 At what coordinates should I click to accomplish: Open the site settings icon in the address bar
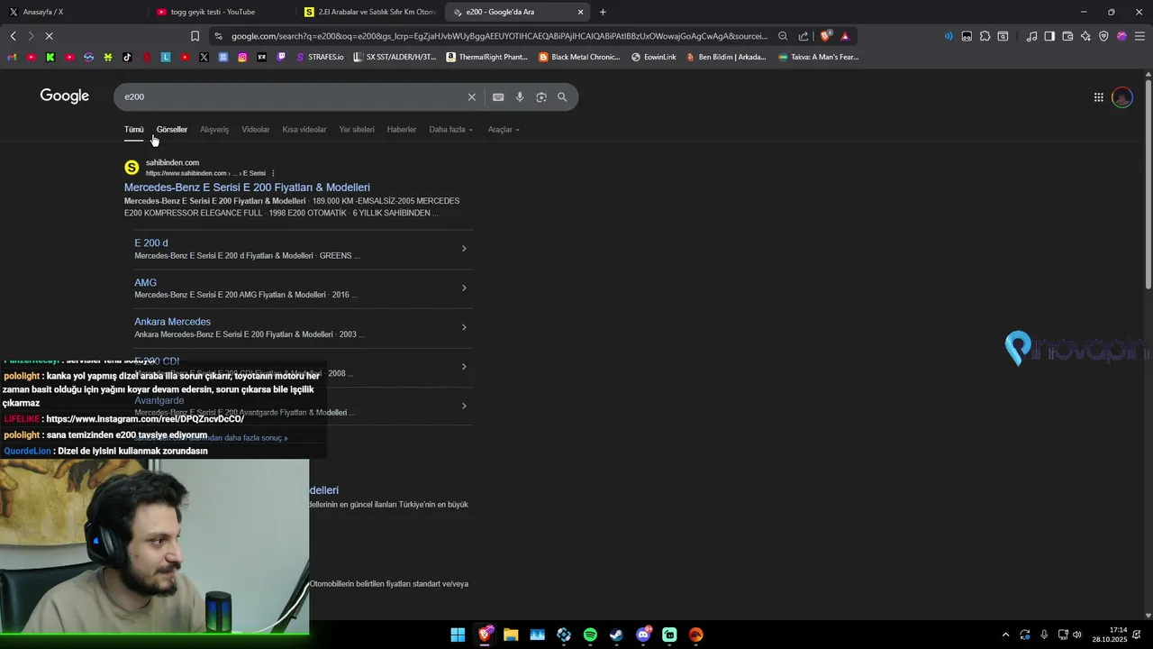(x=218, y=36)
